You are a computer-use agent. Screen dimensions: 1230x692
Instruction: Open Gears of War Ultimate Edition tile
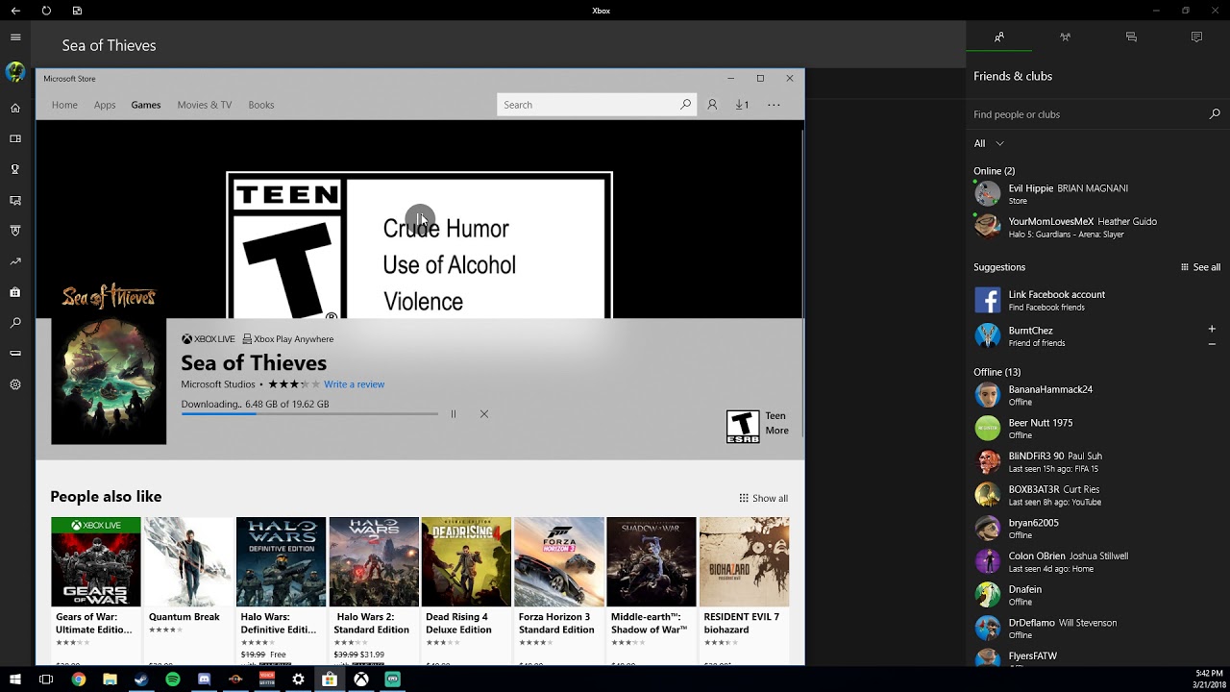pyautogui.click(x=96, y=590)
